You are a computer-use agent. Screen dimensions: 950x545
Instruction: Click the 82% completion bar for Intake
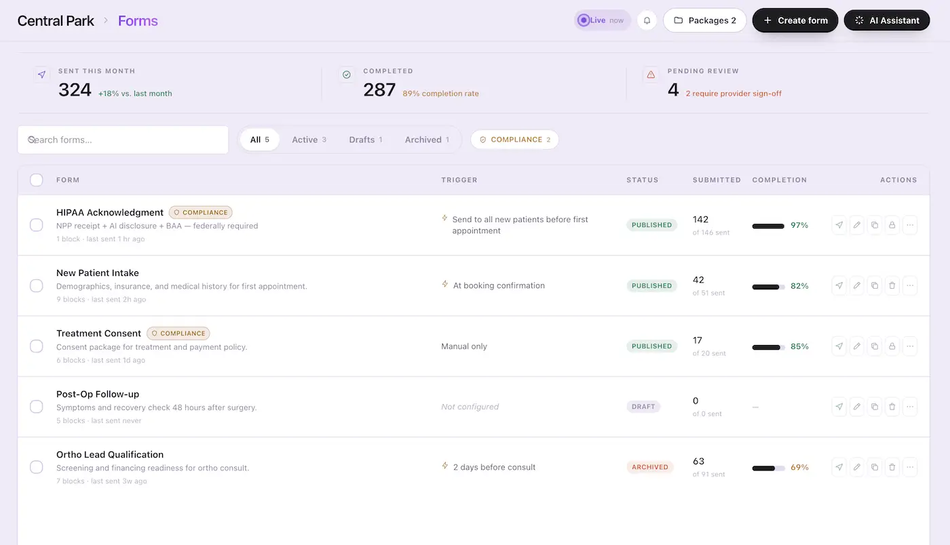pos(769,286)
